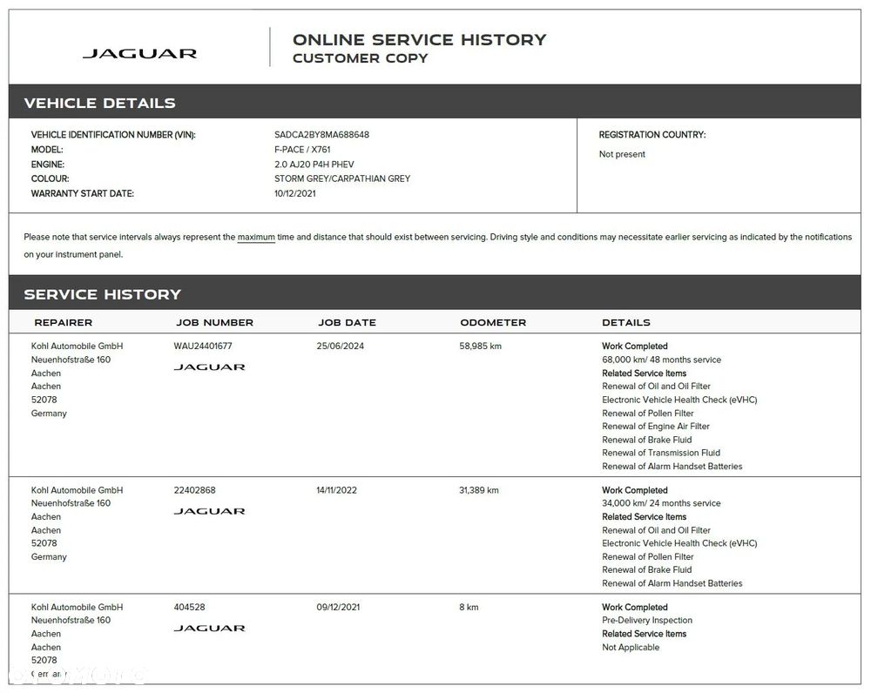Viewport: 871px width, 693px height.
Task: Click the SERVICE HISTORY section heading
Action: pos(103,294)
